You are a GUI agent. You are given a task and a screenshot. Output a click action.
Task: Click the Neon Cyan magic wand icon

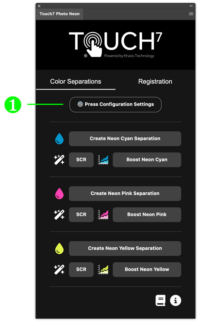59,160
